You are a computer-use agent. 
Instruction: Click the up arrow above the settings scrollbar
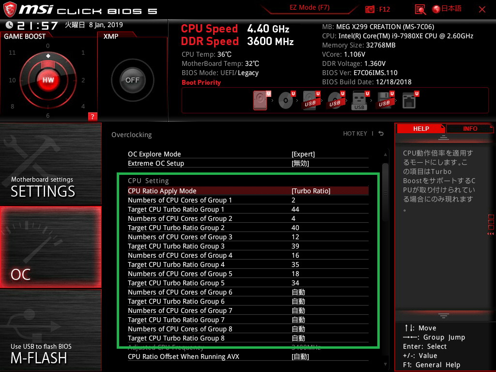(385, 155)
